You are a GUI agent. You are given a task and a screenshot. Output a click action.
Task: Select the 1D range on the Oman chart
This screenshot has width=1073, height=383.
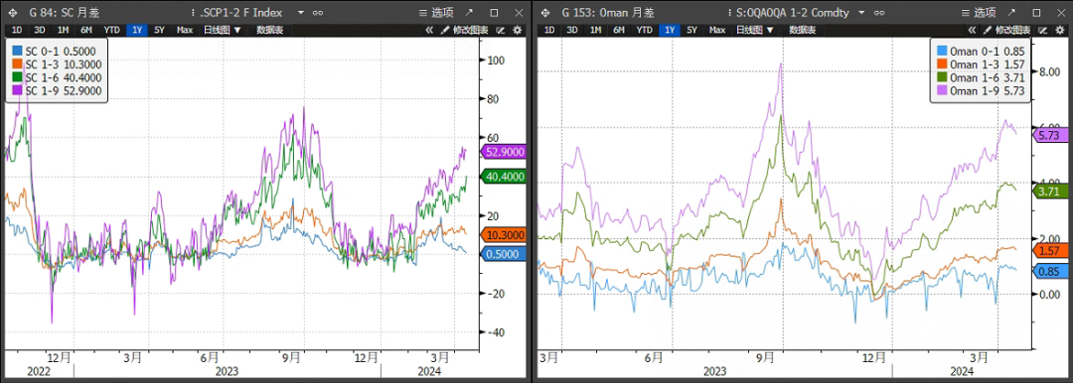(x=548, y=30)
